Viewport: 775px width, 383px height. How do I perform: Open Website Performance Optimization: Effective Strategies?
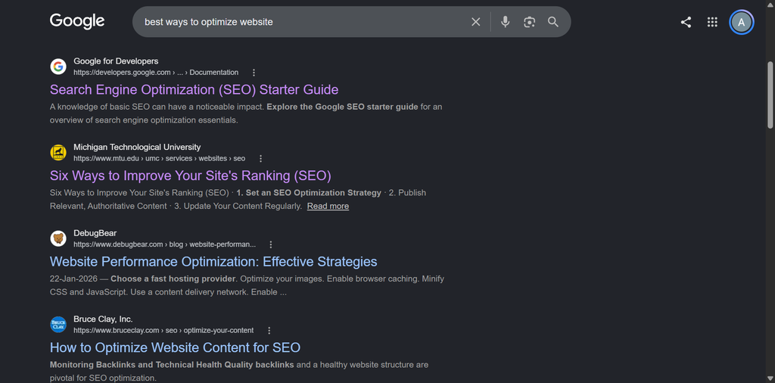[213, 261]
